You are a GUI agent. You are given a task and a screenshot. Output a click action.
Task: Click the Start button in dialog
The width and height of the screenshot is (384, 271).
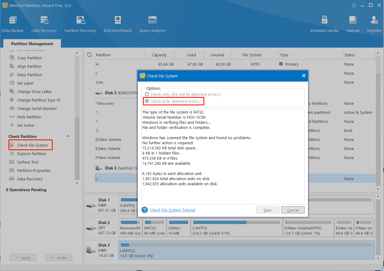(x=267, y=210)
